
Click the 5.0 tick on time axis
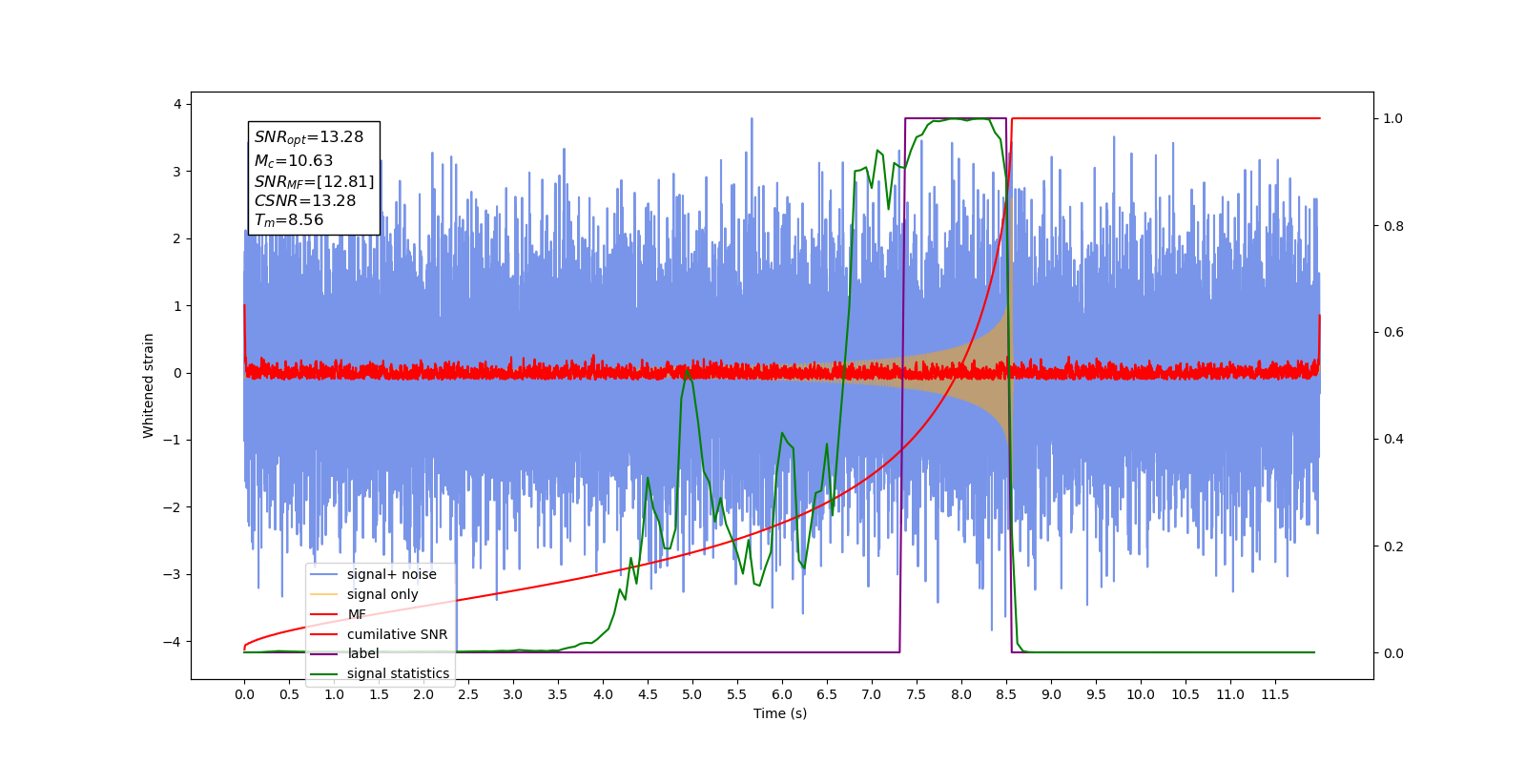(x=692, y=694)
